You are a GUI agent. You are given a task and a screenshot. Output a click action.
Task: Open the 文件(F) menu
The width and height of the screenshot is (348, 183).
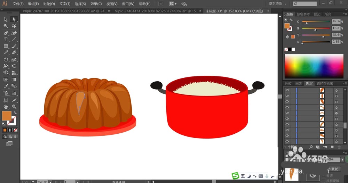18,4
